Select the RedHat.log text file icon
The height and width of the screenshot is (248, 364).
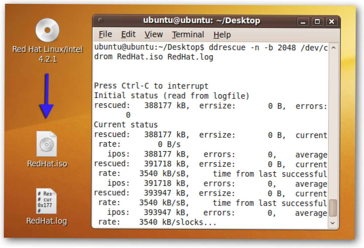[46, 201]
